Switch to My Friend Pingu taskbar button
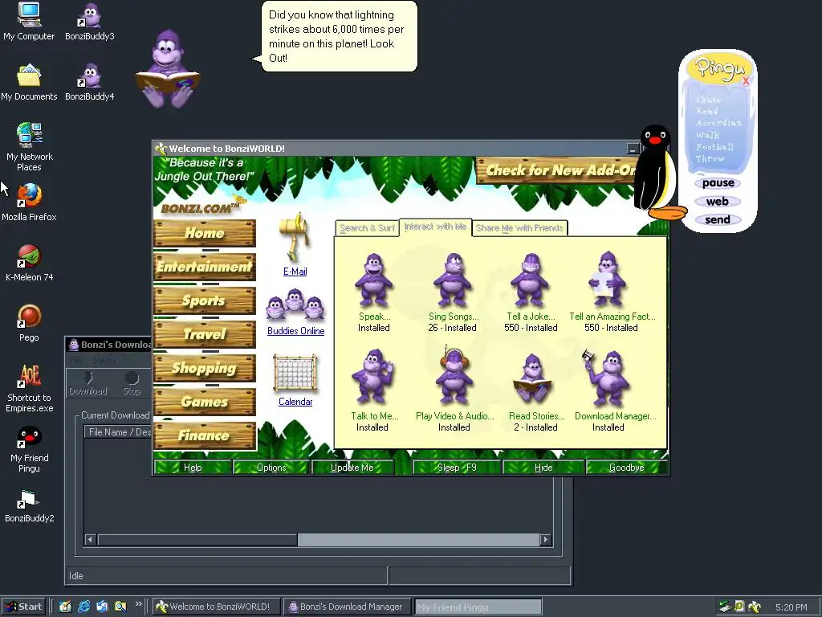 [x=478, y=607]
